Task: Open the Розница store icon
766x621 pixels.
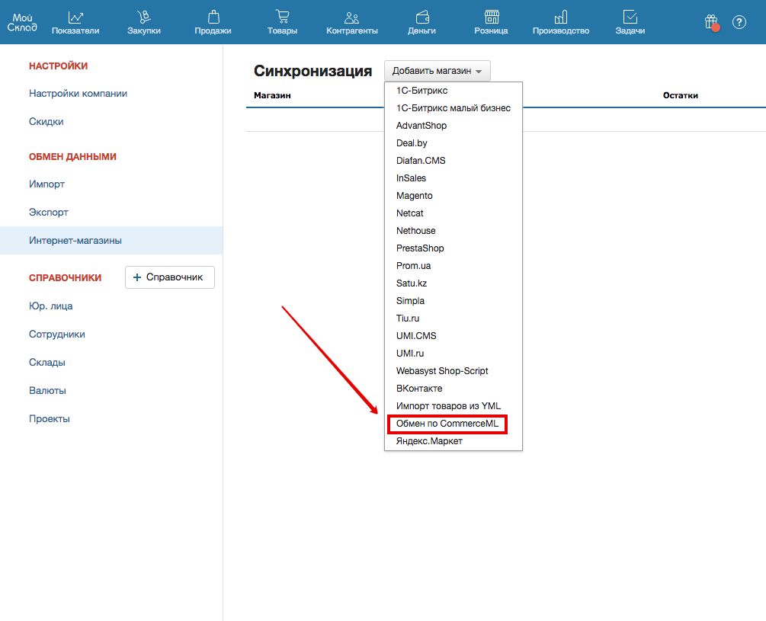Action: tap(492, 18)
